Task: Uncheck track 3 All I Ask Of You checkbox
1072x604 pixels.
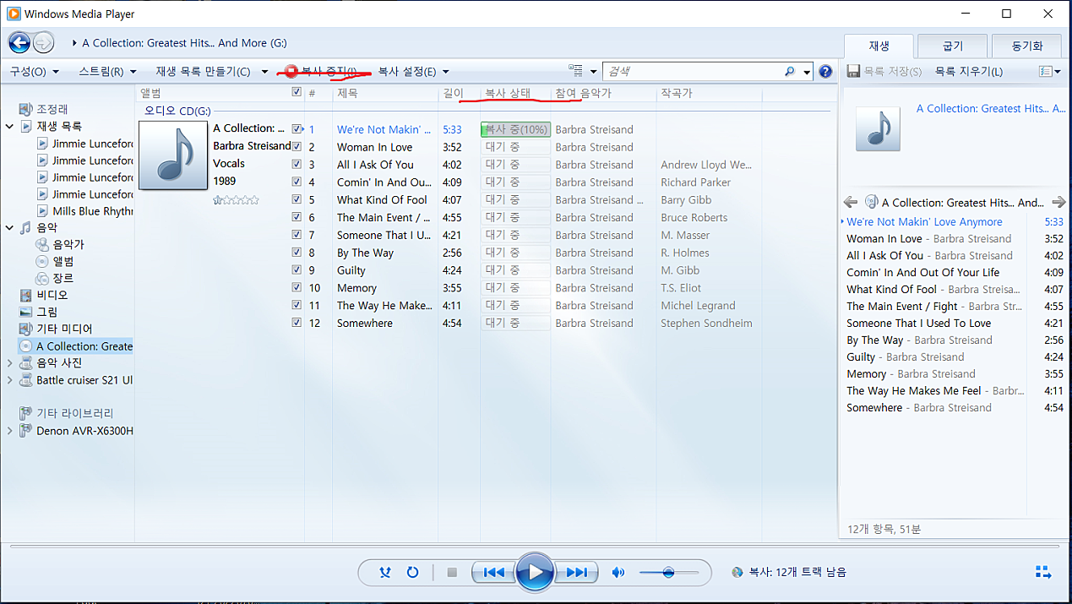Action: click(297, 165)
